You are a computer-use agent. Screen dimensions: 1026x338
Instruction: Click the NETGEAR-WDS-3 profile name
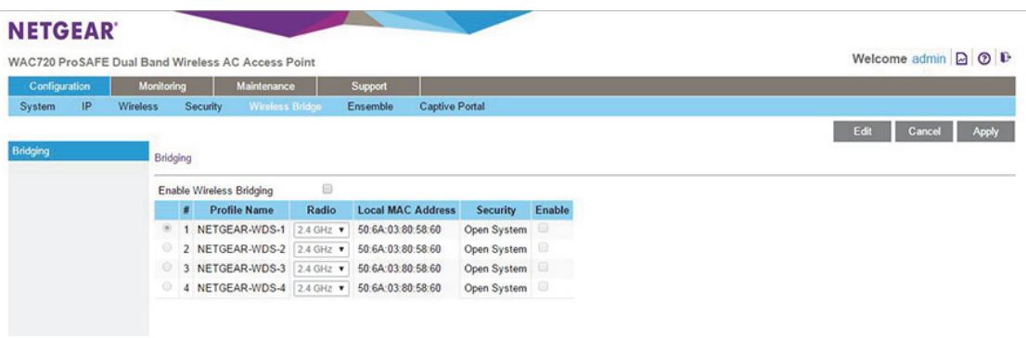pyautogui.click(x=241, y=269)
